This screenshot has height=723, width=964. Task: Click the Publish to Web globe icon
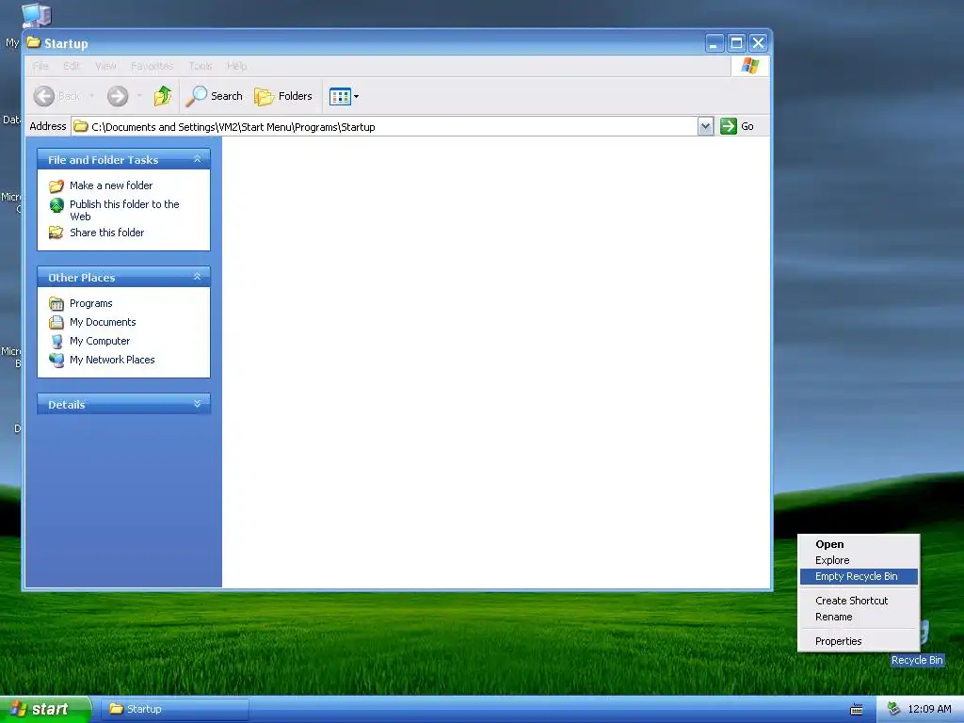coord(56,204)
